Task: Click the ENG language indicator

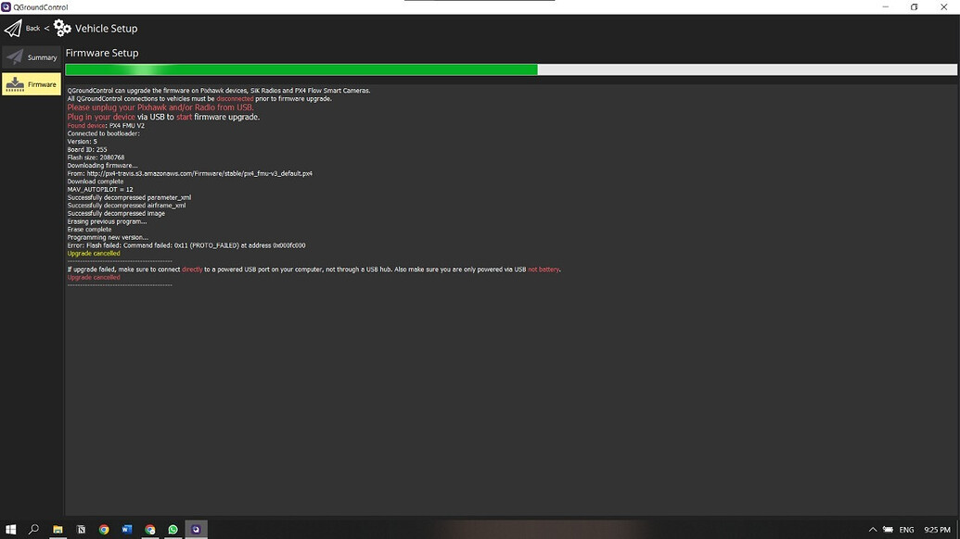Action: coord(906,530)
